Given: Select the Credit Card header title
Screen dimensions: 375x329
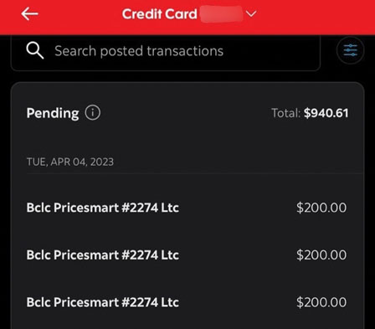Looking at the screenshot, I should click(x=160, y=14).
